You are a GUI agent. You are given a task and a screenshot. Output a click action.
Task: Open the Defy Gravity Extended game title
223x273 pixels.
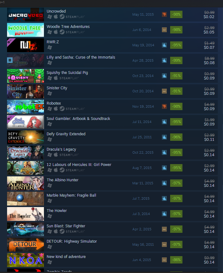coord(66,134)
